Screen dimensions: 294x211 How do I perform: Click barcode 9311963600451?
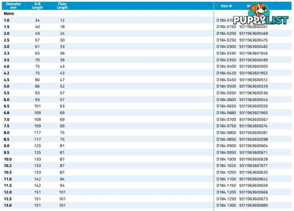(x=253, y=27)
